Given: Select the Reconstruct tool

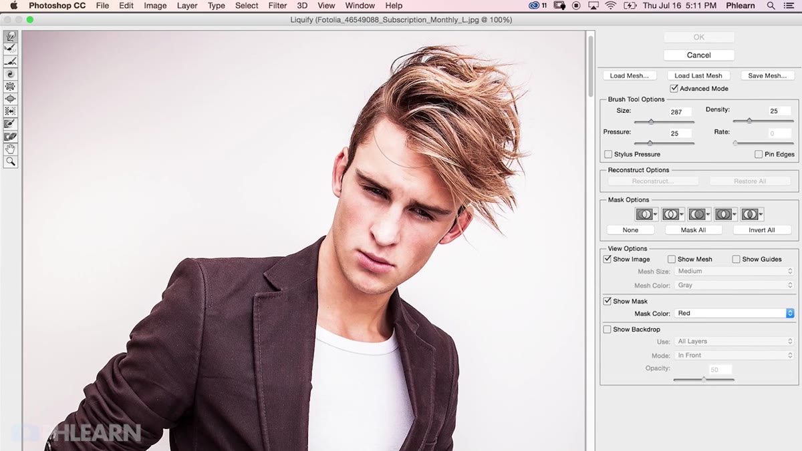Looking at the screenshot, I should point(11,49).
